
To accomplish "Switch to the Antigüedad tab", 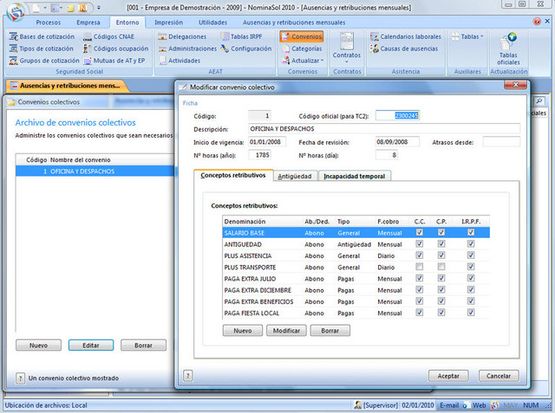I will (x=294, y=176).
